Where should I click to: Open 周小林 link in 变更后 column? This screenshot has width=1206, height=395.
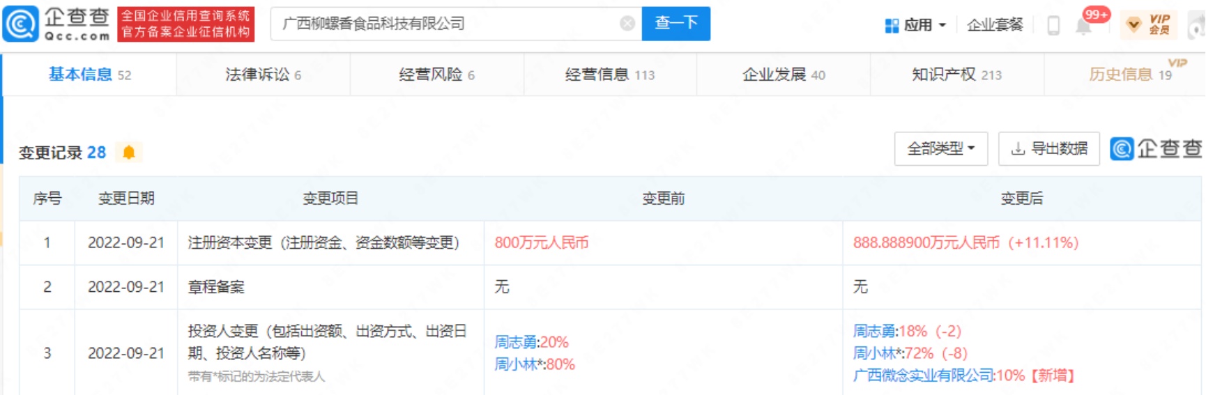click(873, 353)
